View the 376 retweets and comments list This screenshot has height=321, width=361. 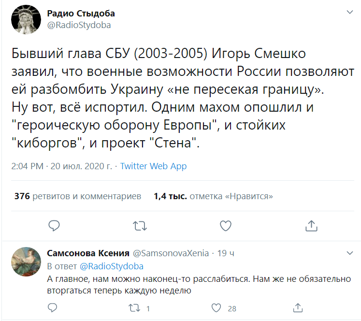coord(78,196)
